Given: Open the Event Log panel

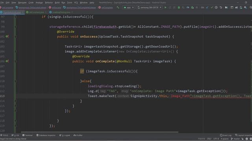Looking at the screenshot, I should tap(226, 135).
